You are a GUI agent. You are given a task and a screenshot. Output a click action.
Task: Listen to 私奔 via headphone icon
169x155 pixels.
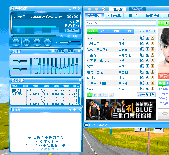pyautogui.click(x=142, y=66)
